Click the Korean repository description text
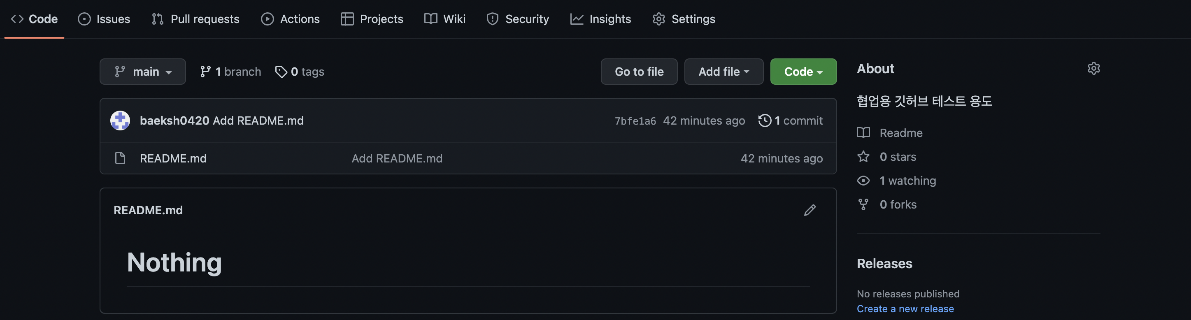The image size is (1191, 320). click(924, 101)
